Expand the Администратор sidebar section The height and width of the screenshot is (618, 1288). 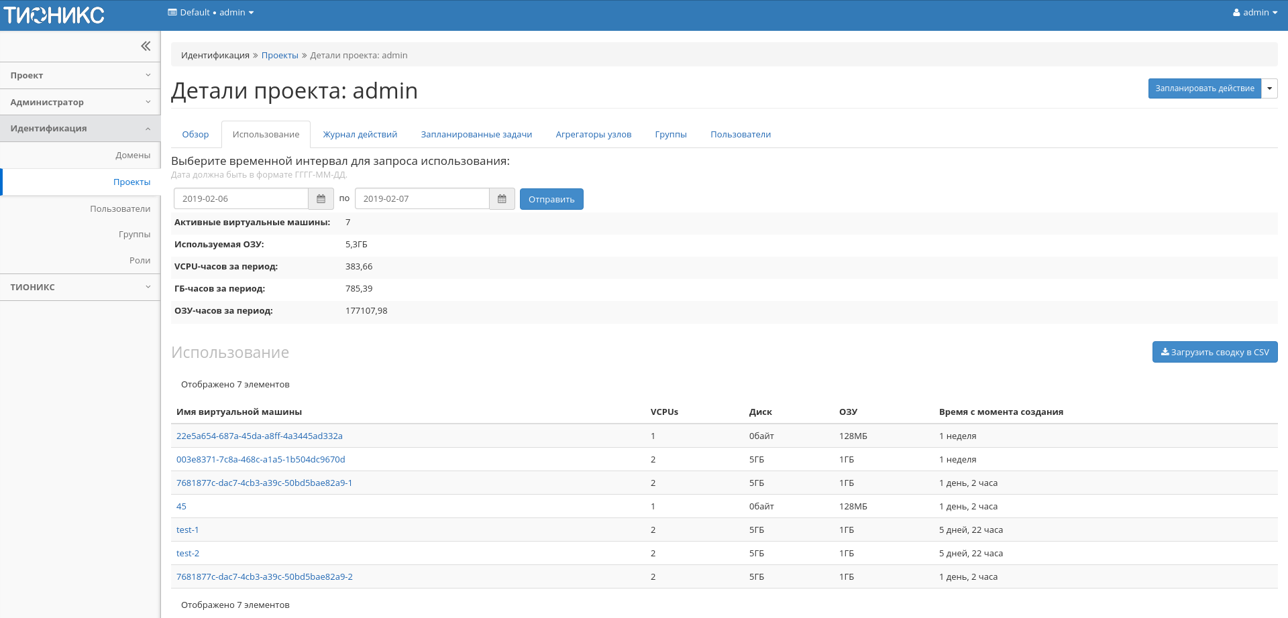pyautogui.click(x=80, y=103)
